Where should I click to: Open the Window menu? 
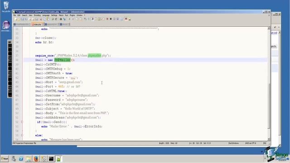(x=80, y=15)
